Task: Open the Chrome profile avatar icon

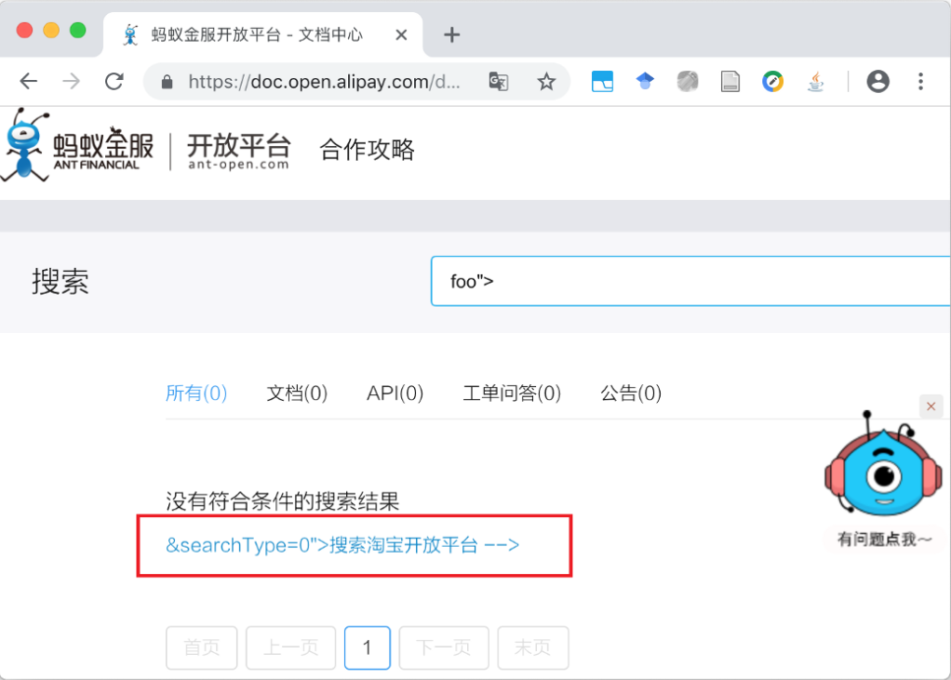Action: point(877,81)
